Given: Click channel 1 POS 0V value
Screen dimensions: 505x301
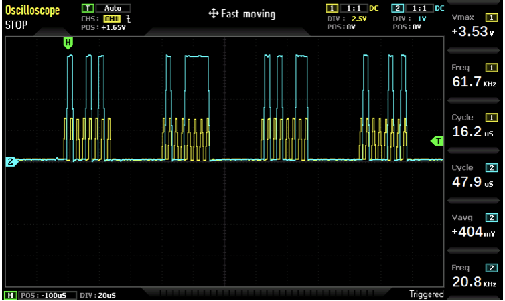Looking at the screenshot, I should coord(351,27).
